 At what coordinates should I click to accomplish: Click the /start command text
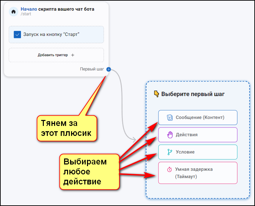tap(26, 14)
